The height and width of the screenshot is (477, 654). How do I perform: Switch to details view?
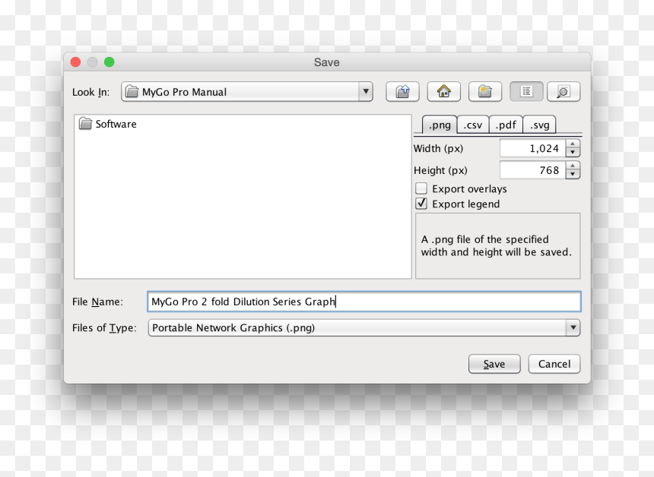point(564,92)
